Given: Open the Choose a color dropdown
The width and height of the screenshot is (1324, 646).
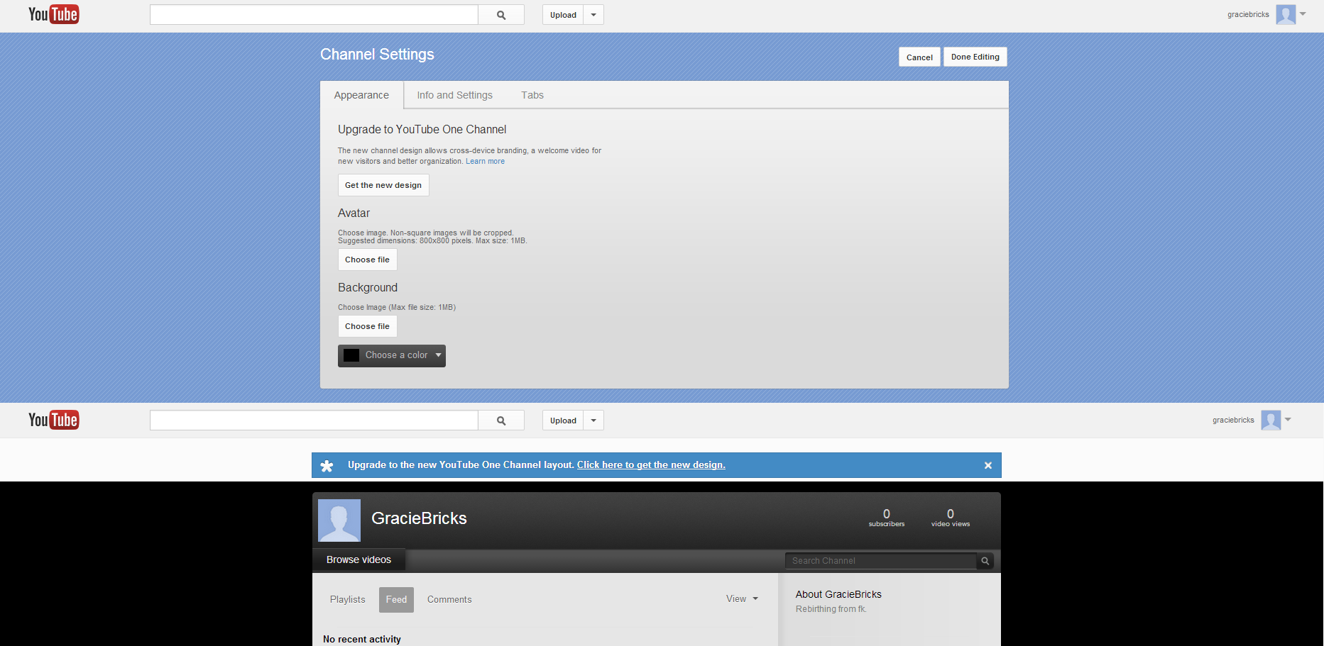Looking at the screenshot, I should [x=392, y=355].
